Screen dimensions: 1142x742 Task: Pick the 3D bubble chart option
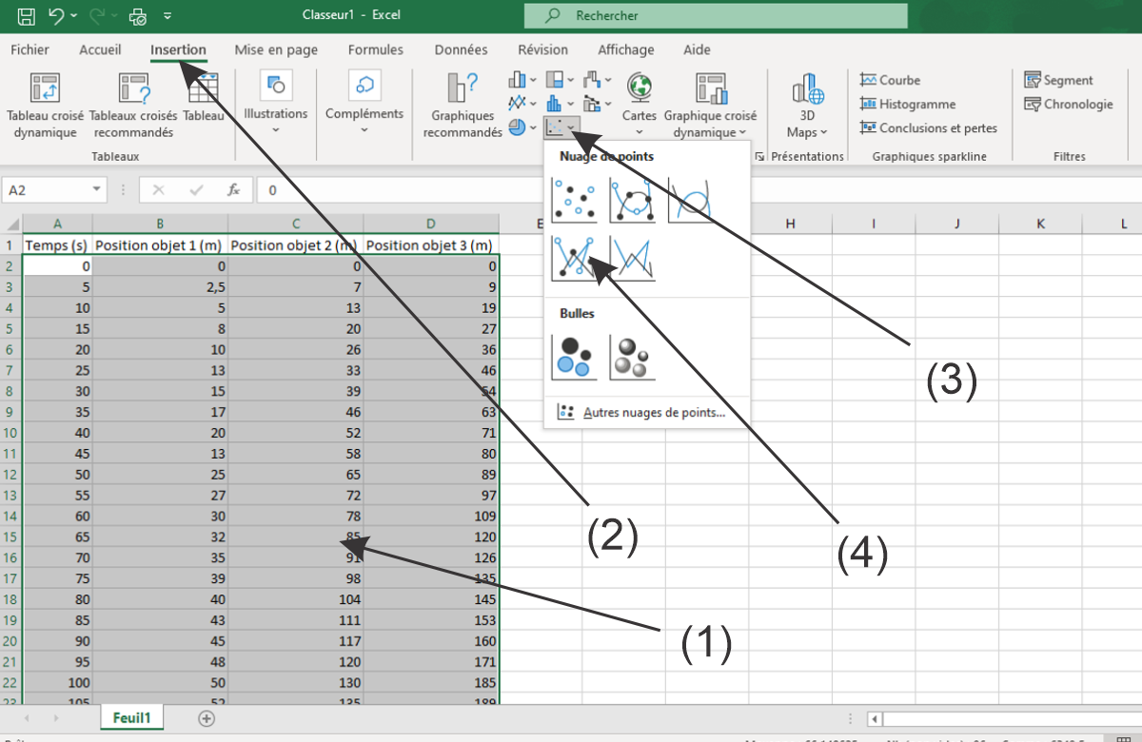[x=632, y=358]
